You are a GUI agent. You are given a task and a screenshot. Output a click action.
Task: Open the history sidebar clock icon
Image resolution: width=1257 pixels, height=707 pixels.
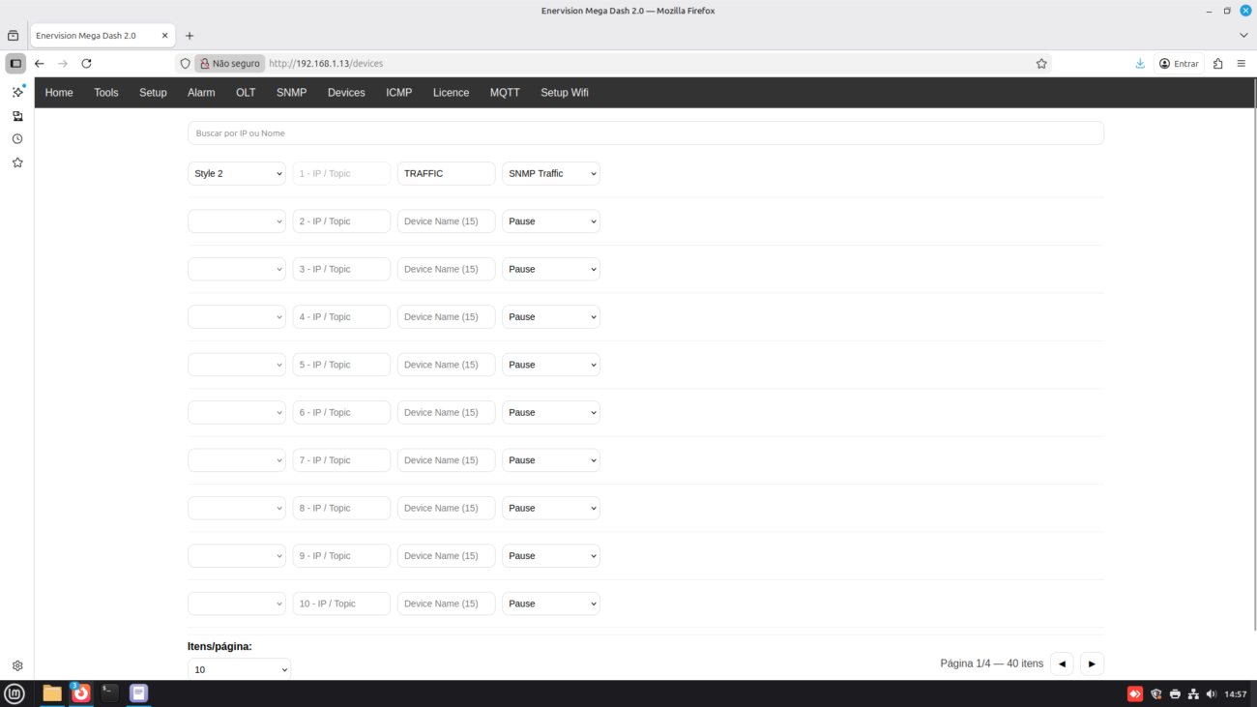(17, 139)
